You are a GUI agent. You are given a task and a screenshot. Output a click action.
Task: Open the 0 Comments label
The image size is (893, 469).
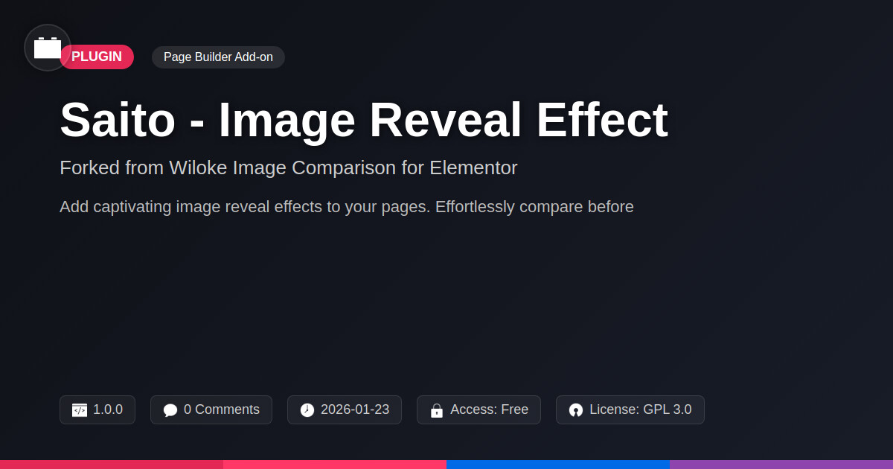tap(221, 409)
